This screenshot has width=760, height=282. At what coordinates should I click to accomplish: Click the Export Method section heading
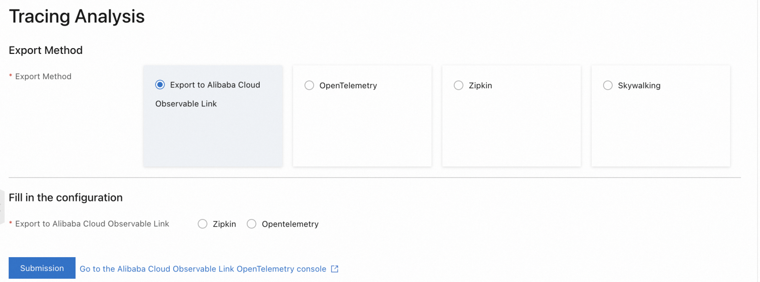[45, 51]
